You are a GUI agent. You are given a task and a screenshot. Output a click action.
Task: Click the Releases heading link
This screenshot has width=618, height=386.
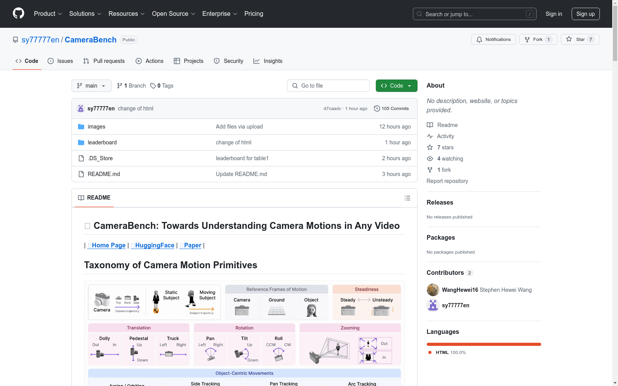[x=440, y=202]
